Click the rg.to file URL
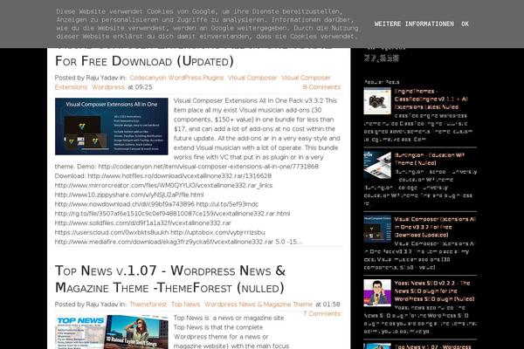The height and width of the screenshot is (349, 524). (x=172, y=213)
